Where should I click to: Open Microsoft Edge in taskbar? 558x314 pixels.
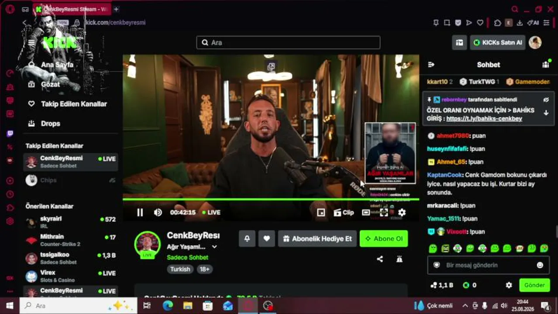tap(168, 306)
